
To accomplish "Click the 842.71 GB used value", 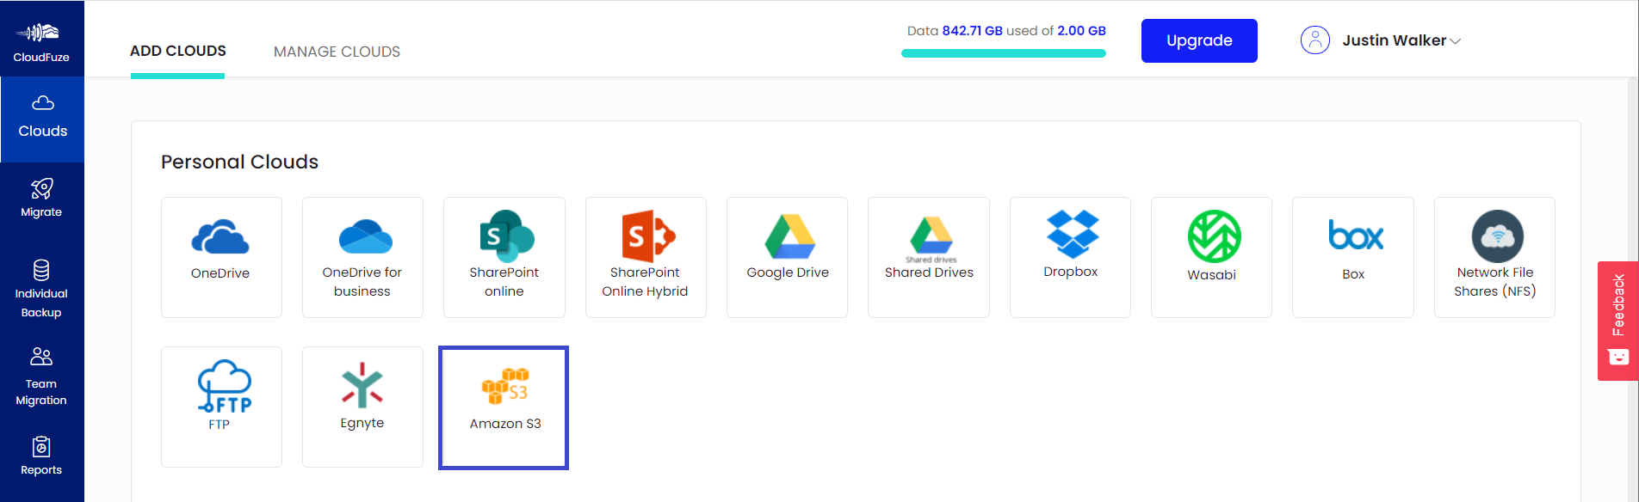I will (x=972, y=31).
